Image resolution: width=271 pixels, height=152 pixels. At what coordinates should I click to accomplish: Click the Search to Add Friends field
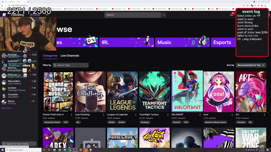19,144
